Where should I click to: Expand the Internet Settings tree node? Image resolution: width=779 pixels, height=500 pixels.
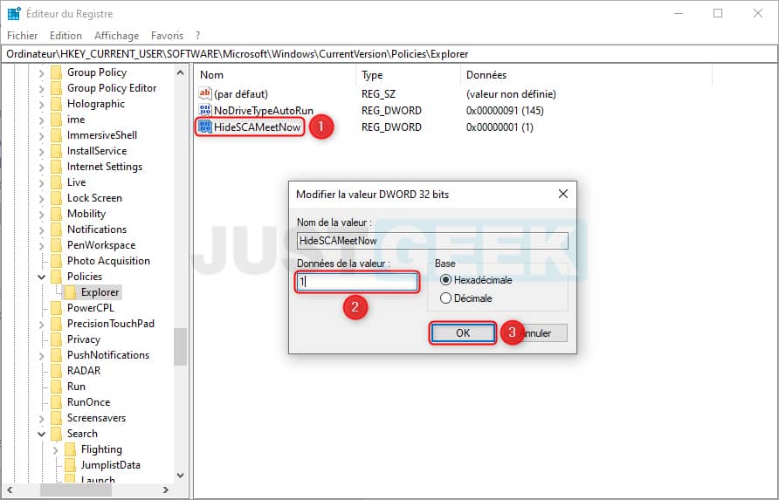click(42, 168)
